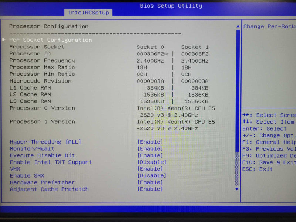
Task: Click the Processor 0 Version label
Action: pyautogui.click(x=42, y=108)
